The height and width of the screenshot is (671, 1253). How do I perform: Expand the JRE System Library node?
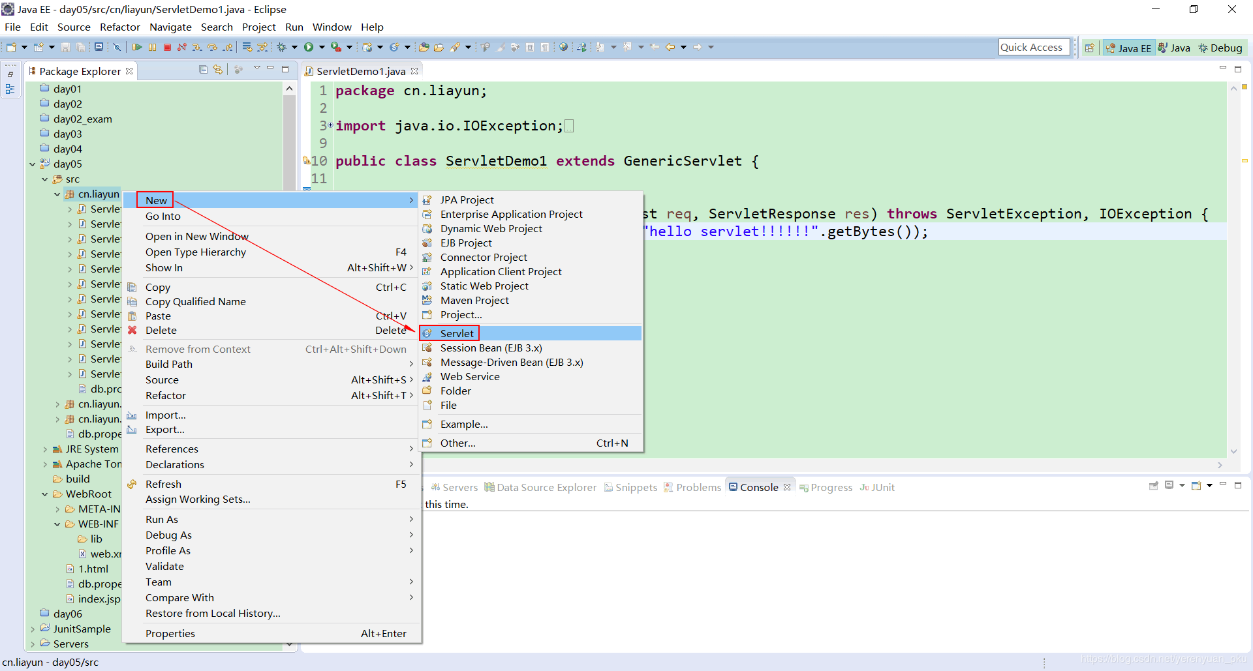[x=44, y=449]
